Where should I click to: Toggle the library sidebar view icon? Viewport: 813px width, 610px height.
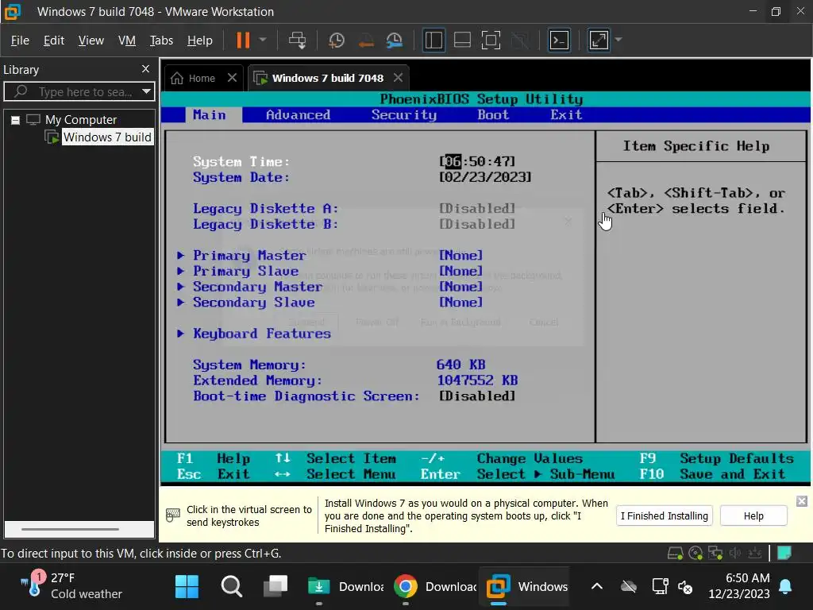click(433, 40)
